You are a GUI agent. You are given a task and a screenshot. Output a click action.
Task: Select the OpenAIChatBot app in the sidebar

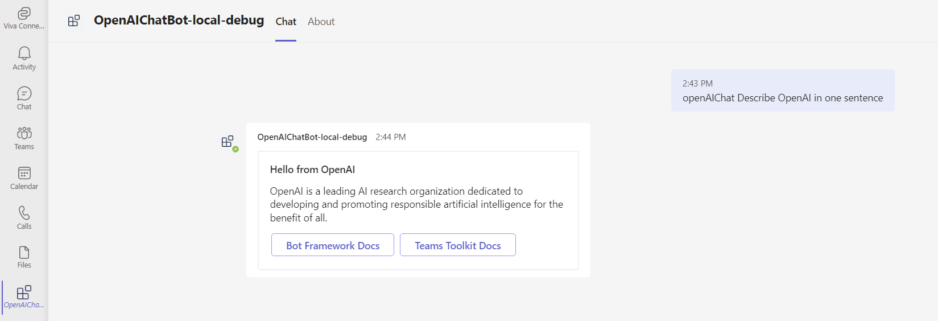click(x=24, y=297)
